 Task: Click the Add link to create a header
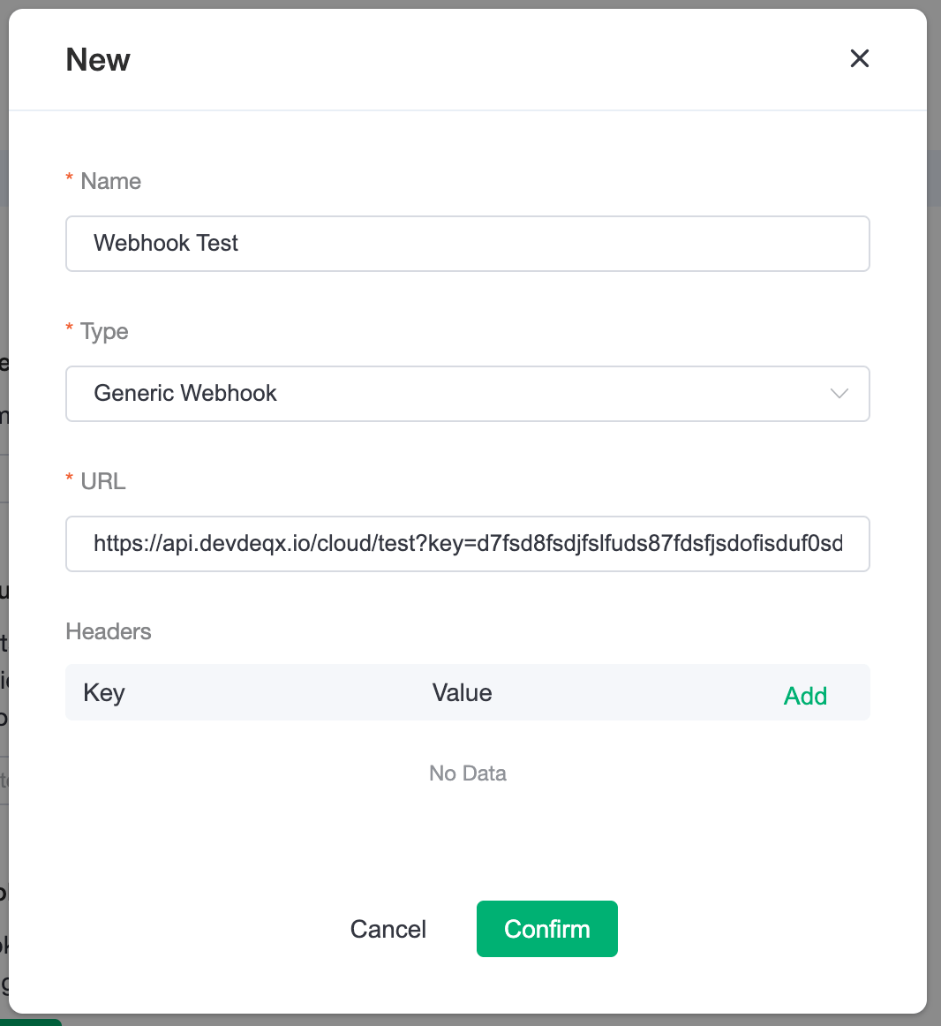click(x=805, y=696)
